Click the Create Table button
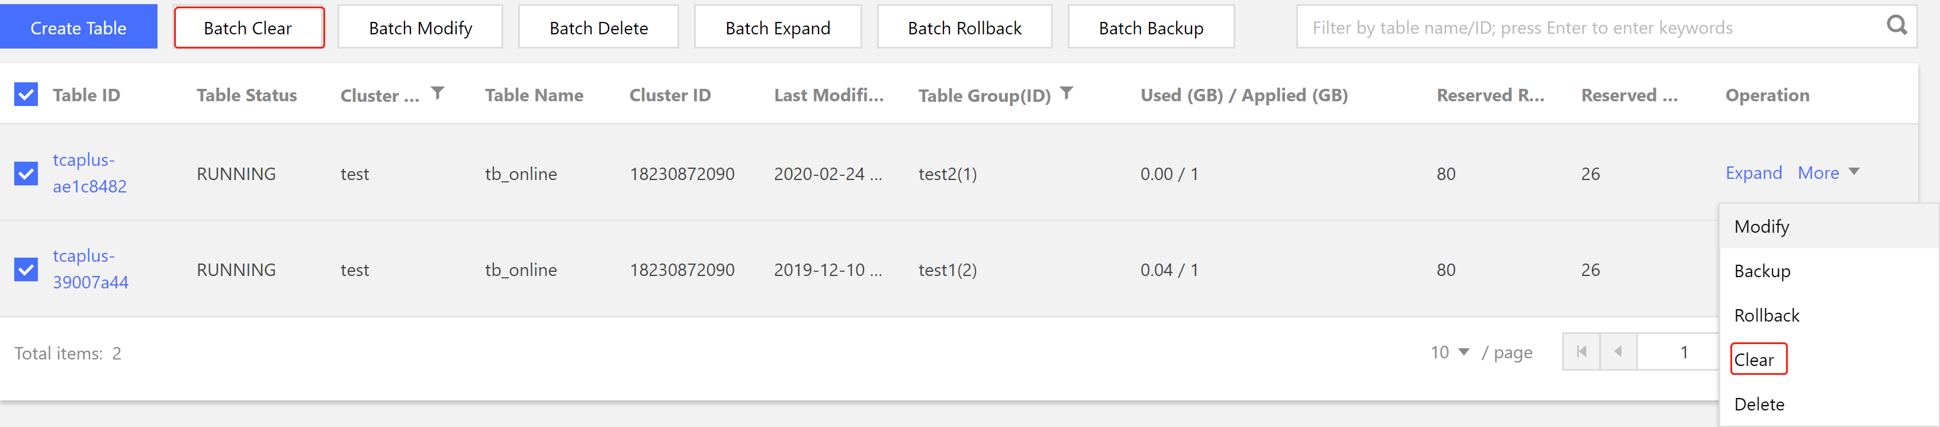Image resolution: width=1940 pixels, height=427 pixels. coord(78,28)
